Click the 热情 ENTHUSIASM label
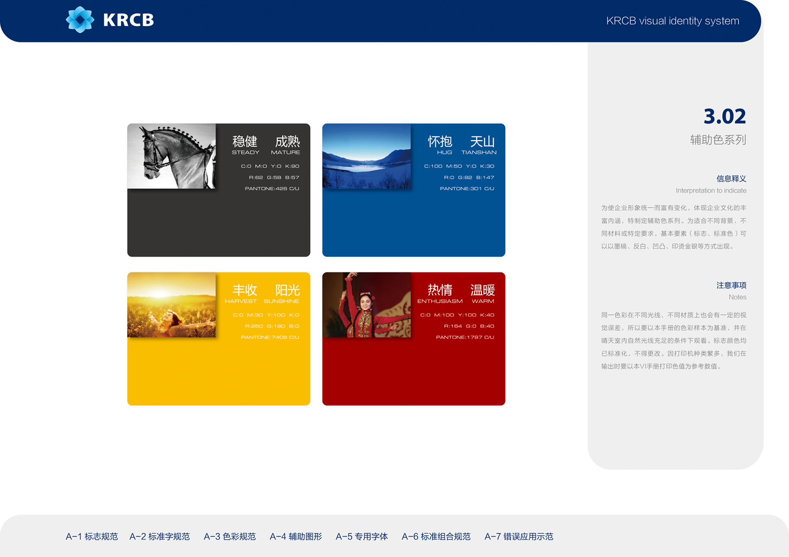This screenshot has height=557, width=789. (440, 293)
